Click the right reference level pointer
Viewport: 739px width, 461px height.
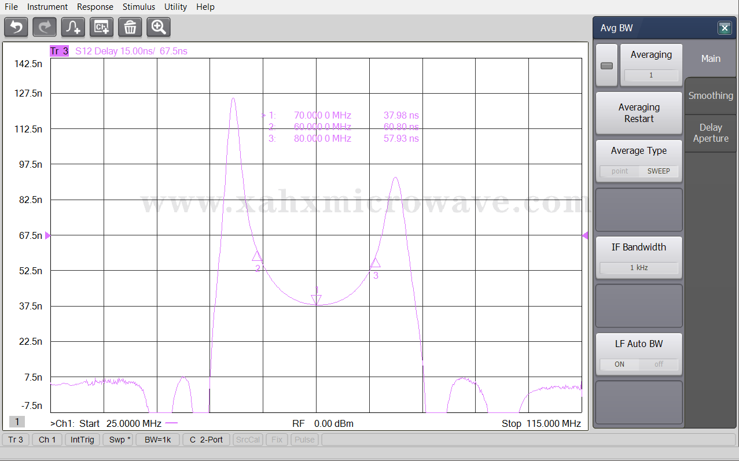coord(585,235)
